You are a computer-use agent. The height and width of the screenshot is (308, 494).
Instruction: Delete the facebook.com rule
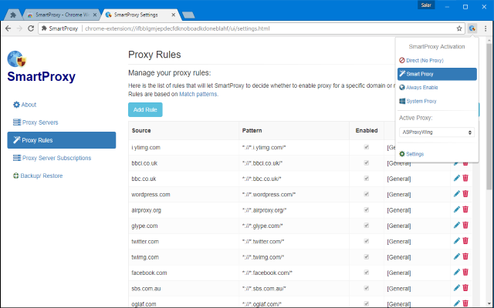pyautogui.click(x=465, y=273)
